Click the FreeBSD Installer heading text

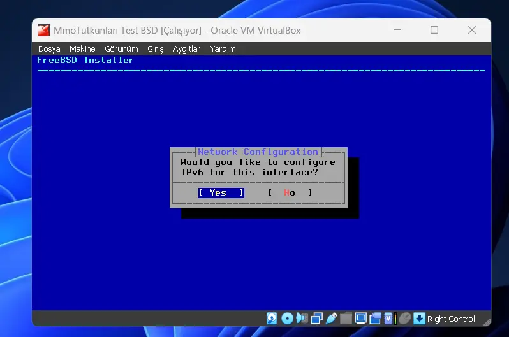[85, 60]
